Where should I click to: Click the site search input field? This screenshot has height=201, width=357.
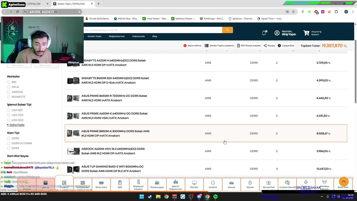coord(153,30)
